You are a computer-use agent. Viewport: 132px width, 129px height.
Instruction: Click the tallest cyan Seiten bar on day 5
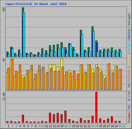point(24,35)
